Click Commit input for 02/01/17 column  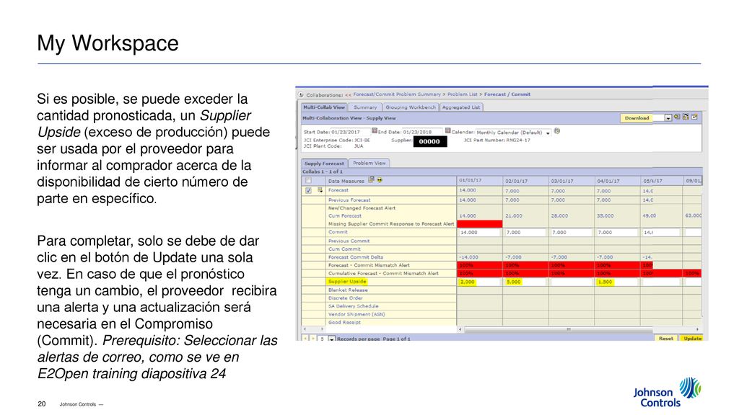525,233
